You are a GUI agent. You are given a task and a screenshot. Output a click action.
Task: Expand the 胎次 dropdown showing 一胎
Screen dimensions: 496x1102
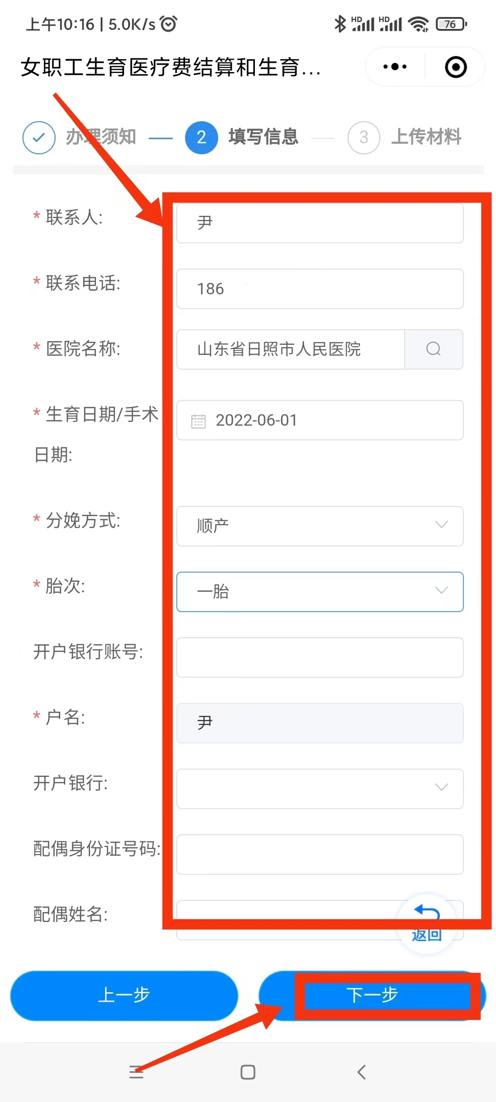coord(320,592)
